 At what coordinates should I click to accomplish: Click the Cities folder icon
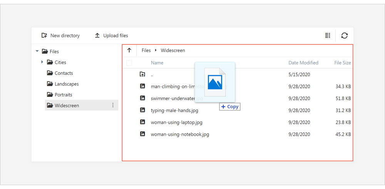click(x=50, y=62)
